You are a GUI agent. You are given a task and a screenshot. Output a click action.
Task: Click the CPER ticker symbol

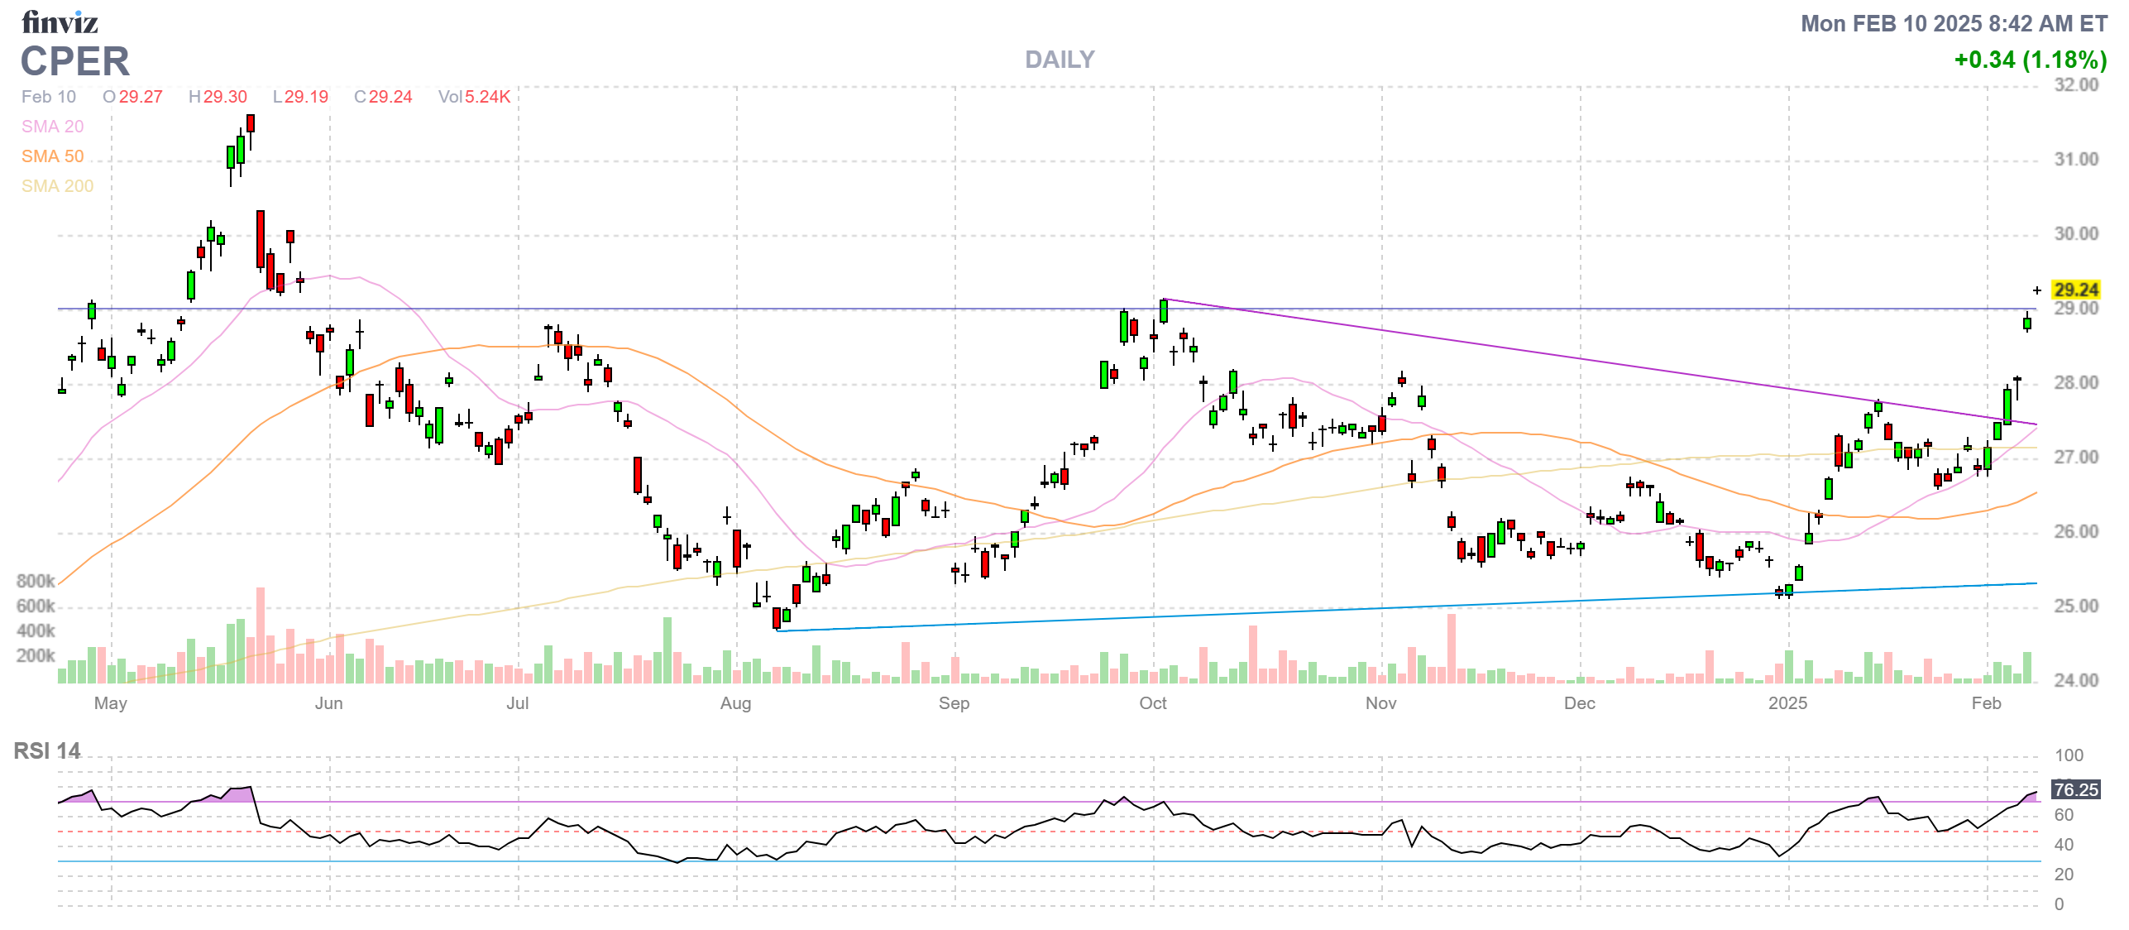coord(74,62)
